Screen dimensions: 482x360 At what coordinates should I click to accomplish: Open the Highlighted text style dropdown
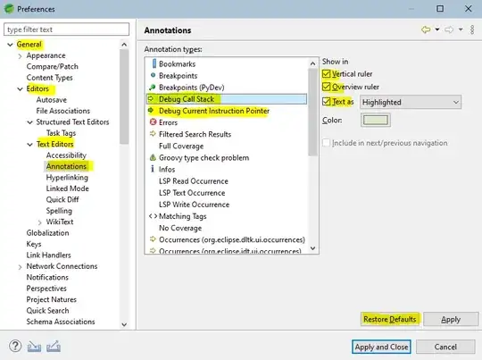(x=411, y=102)
